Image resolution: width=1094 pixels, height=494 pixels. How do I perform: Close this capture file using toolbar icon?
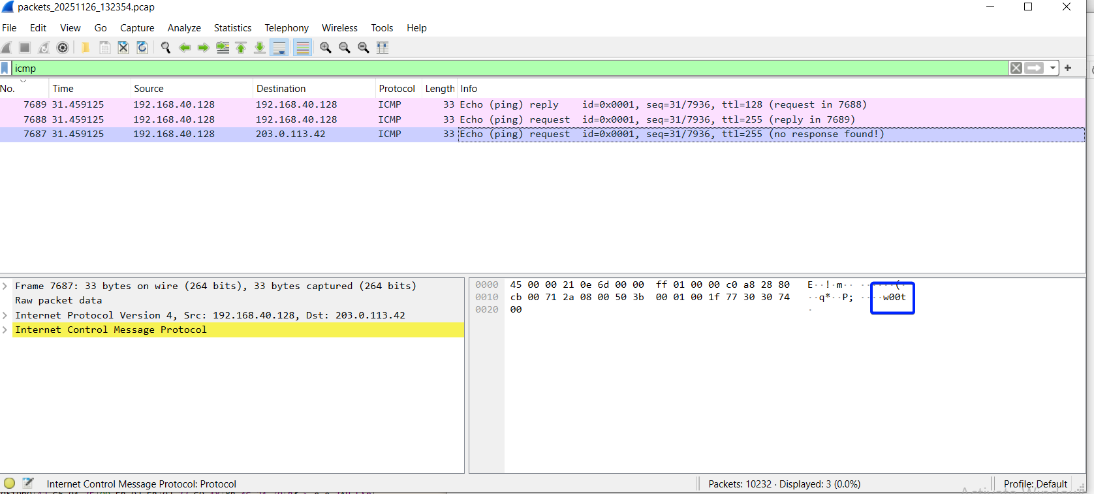point(123,48)
